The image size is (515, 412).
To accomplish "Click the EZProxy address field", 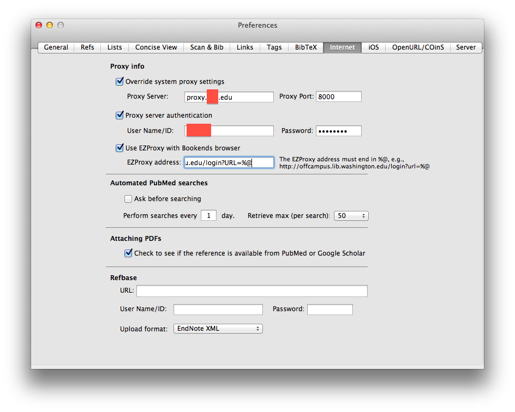I will (229, 162).
